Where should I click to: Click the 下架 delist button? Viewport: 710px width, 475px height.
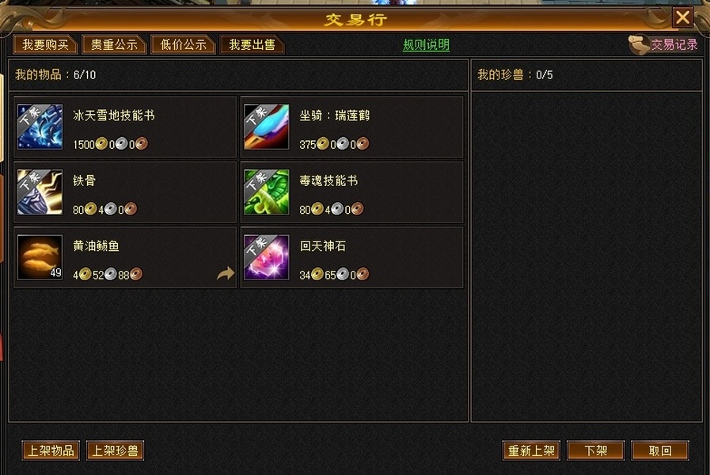[x=595, y=450]
